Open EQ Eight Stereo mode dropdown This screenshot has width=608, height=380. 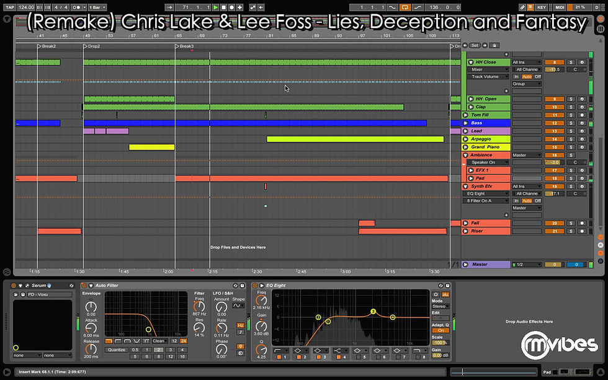click(440, 306)
